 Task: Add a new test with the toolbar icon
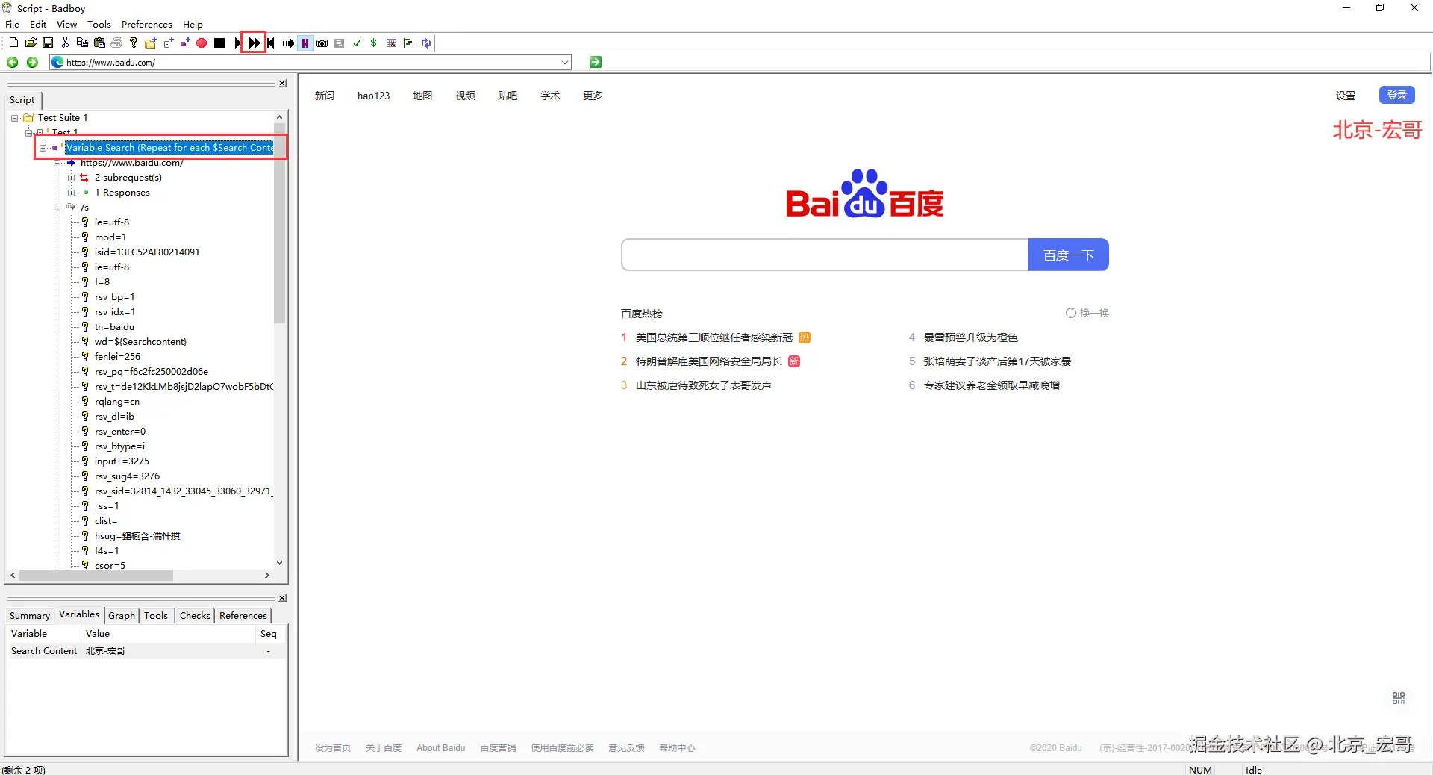pyautogui.click(x=169, y=43)
